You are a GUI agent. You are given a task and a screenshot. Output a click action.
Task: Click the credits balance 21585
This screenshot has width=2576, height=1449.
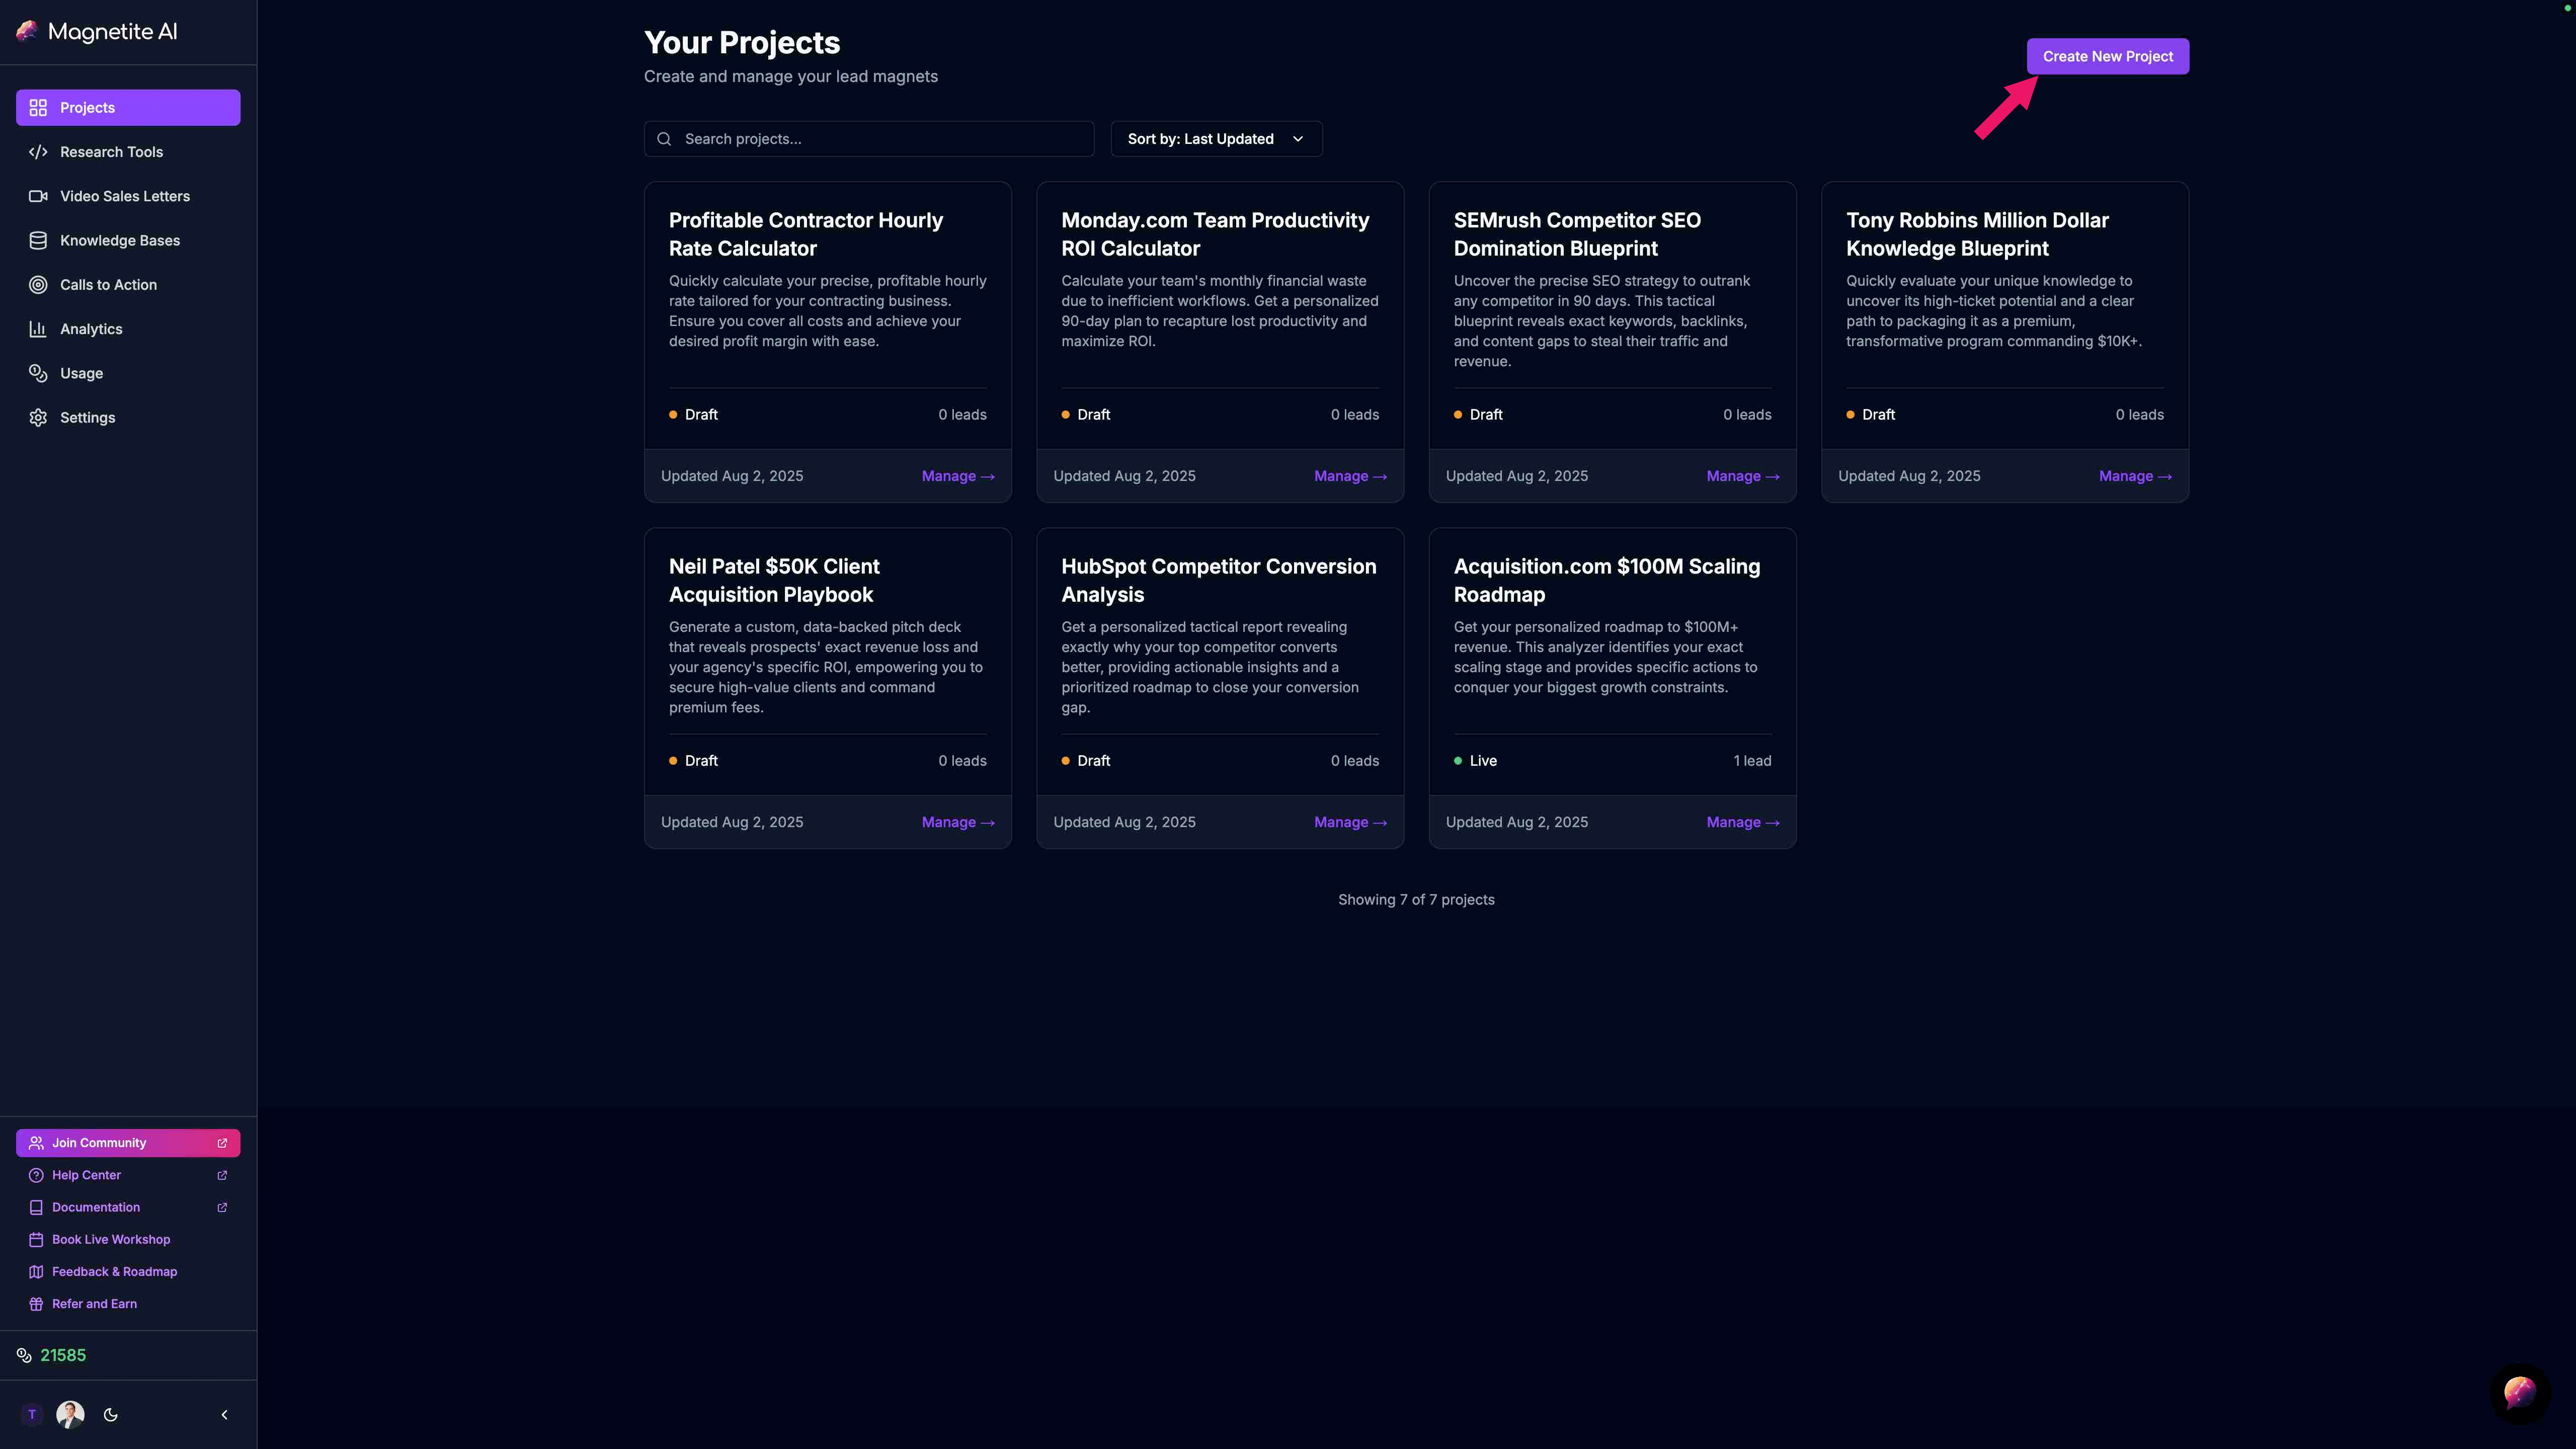(62, 1355)
